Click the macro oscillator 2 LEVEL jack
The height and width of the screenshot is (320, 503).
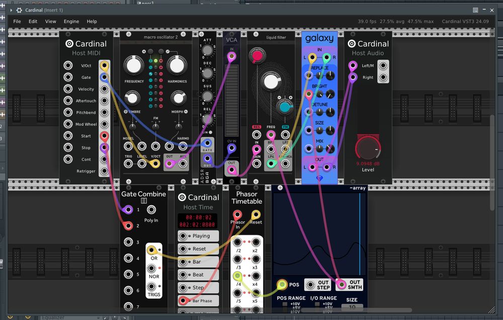coord(142,164)
